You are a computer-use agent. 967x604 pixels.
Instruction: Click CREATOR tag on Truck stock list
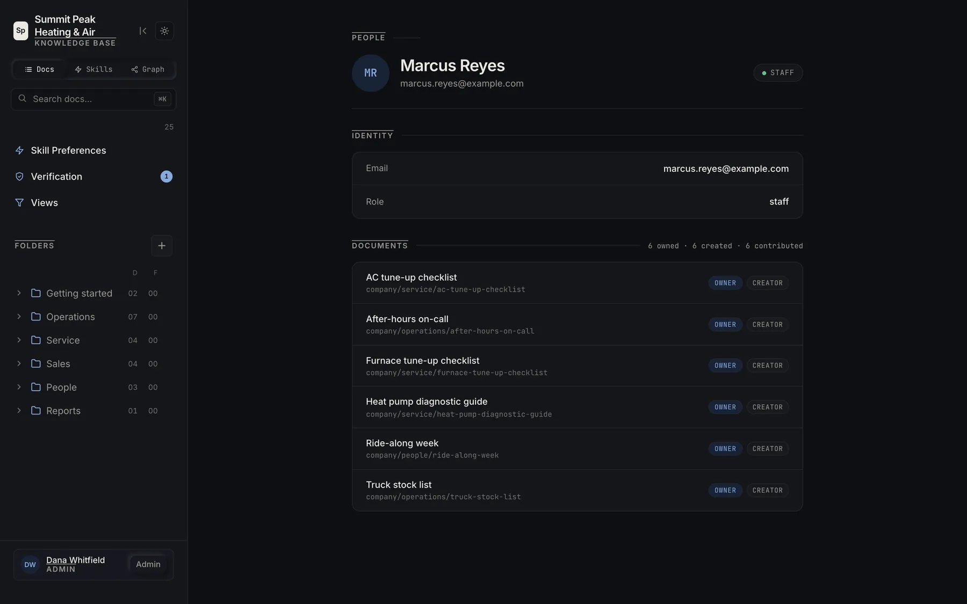pyautogui.click(x=768, y=490)
